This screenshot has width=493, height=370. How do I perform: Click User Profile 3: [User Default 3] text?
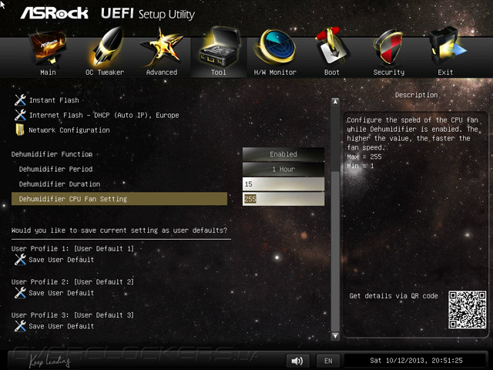(72, 315)
